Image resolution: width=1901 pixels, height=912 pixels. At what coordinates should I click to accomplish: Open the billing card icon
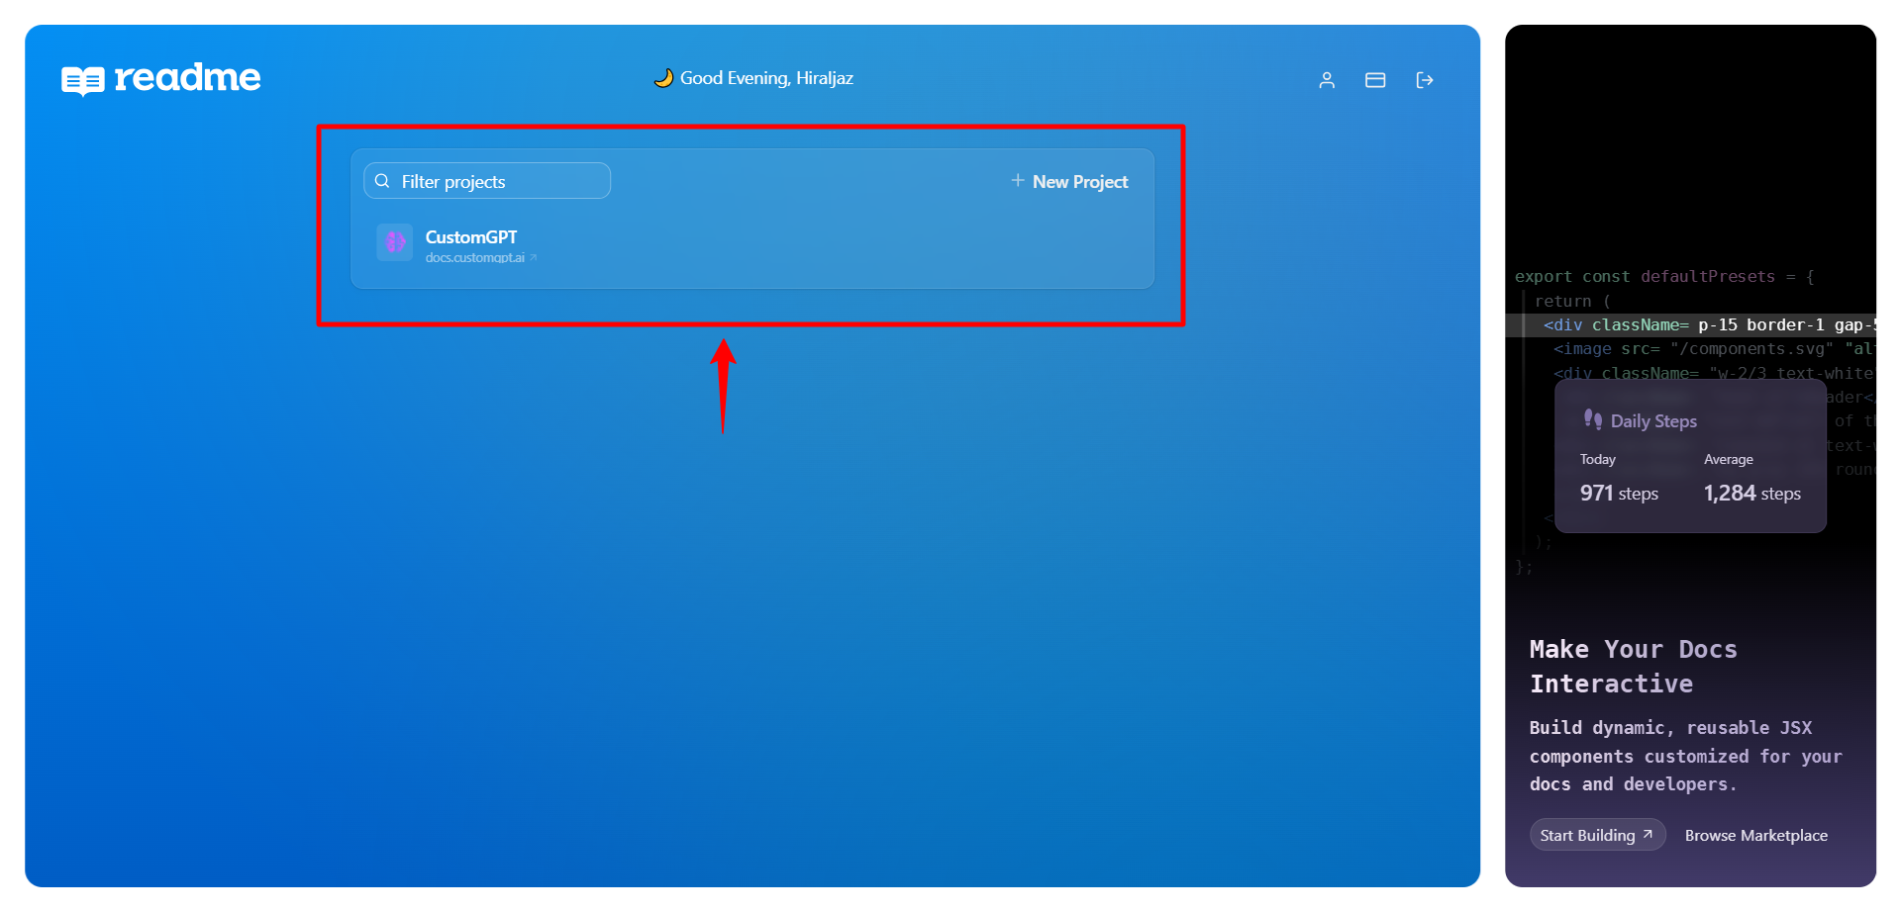1375,80
